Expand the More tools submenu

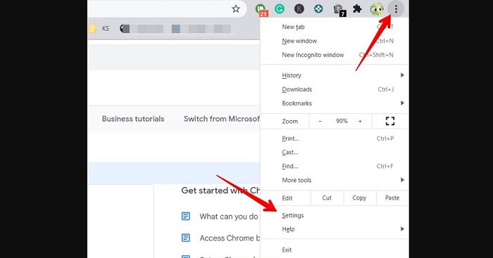pos(335,180)
